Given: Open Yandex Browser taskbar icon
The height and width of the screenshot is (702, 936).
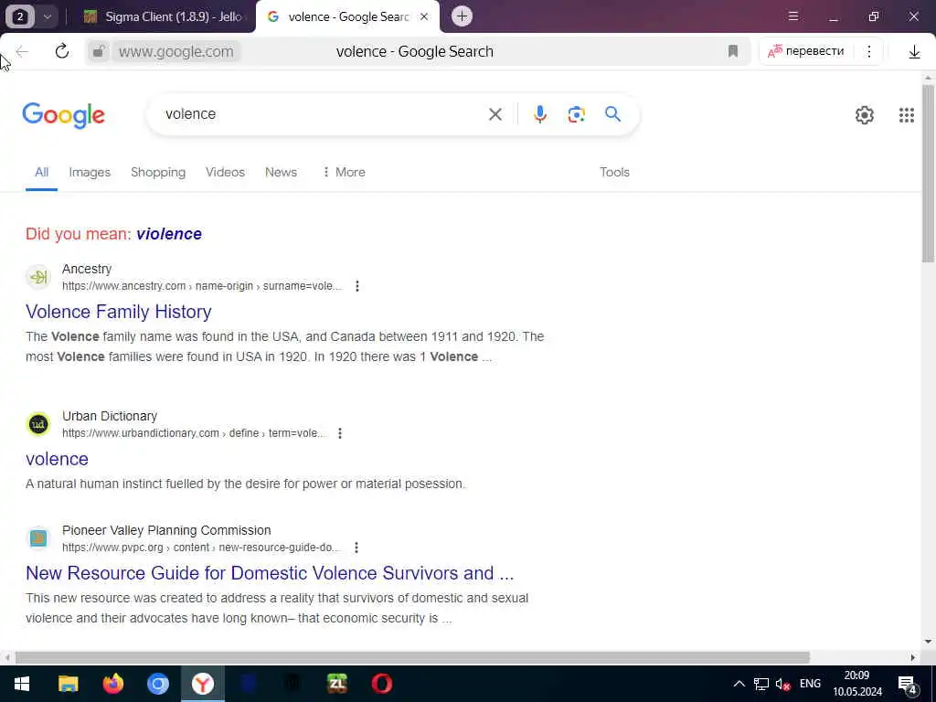Looking at the screenshot, I should click(203, 684).
